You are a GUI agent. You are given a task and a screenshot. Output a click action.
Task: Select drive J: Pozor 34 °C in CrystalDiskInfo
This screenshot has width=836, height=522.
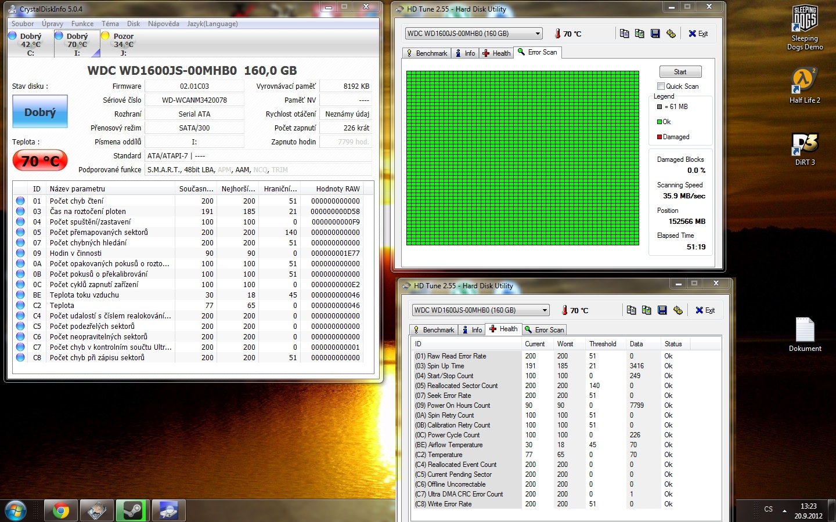coord(123,44)
